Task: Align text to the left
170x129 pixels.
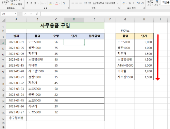Action: click(x=72, y=3)
